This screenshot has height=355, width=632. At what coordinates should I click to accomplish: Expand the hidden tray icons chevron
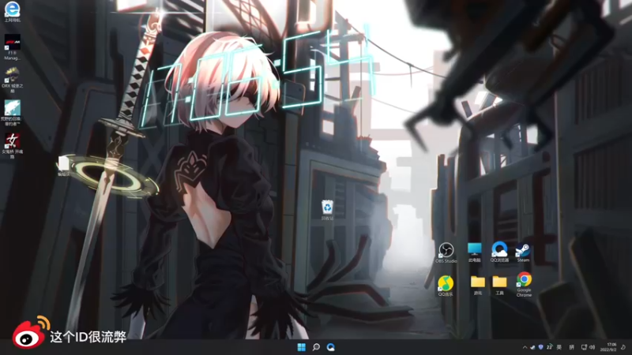click(525, 347)
